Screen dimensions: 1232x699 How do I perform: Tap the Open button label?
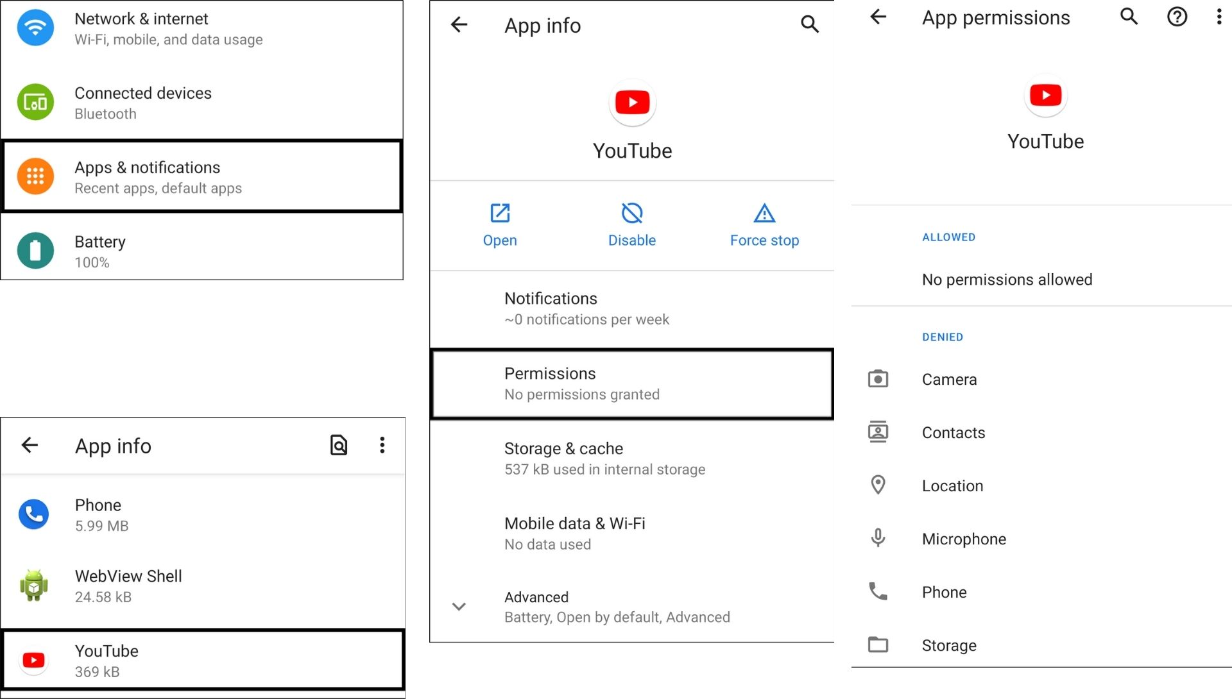[x=500, y=240]
